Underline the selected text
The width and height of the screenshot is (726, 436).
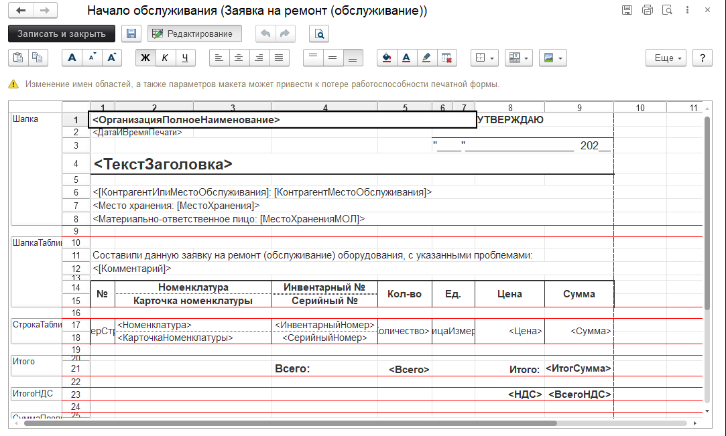click(x=184, y=58)
